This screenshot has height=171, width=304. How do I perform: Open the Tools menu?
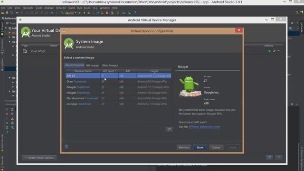click(87, 8)
